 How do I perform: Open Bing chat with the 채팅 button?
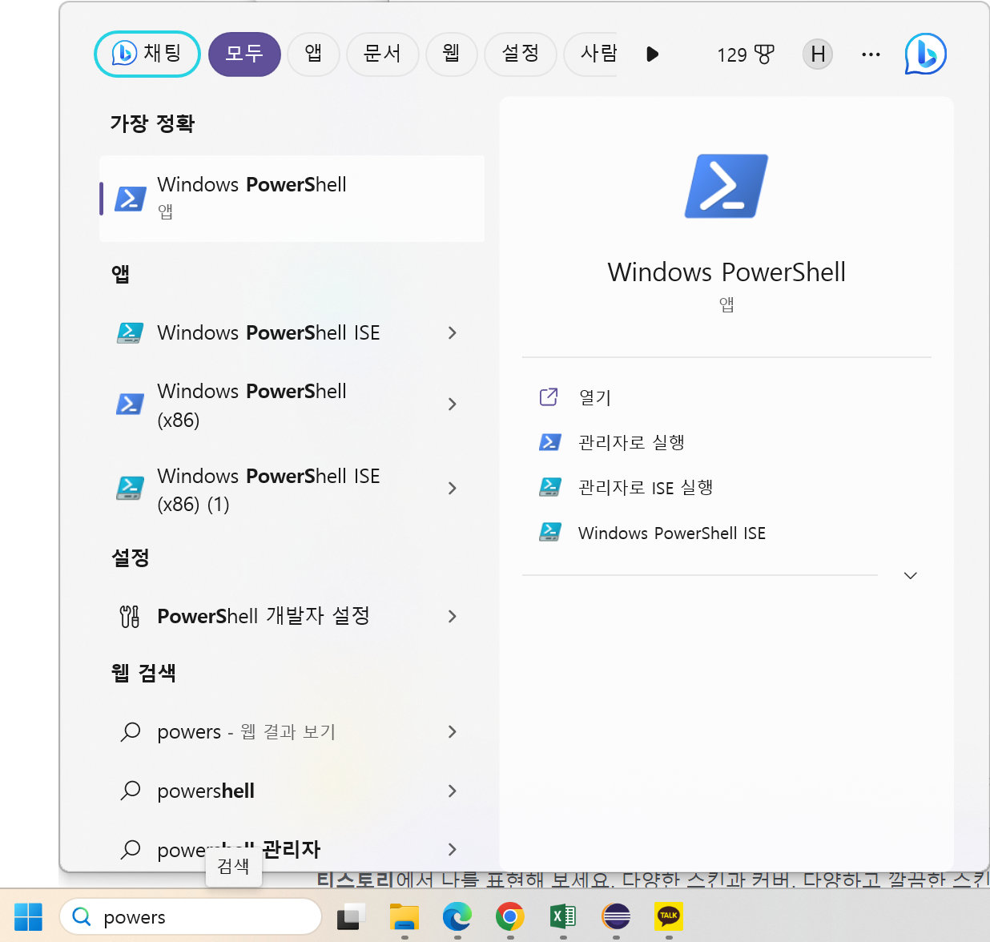tap(147, 54)
